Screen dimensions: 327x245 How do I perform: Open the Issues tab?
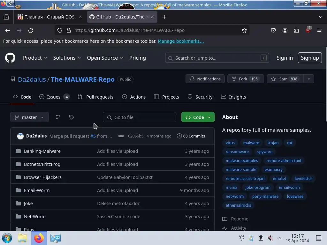tap(54, 97)
